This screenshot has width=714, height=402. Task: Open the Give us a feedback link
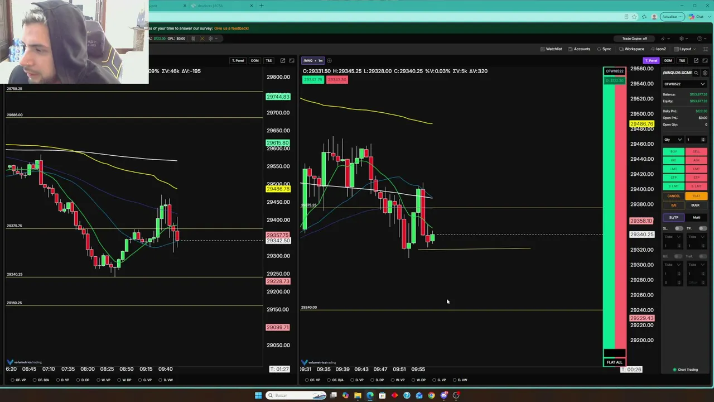coord(231,28)
